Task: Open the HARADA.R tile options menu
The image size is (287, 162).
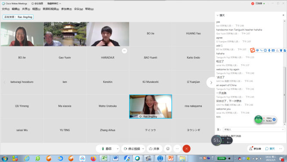Action: 124,51
